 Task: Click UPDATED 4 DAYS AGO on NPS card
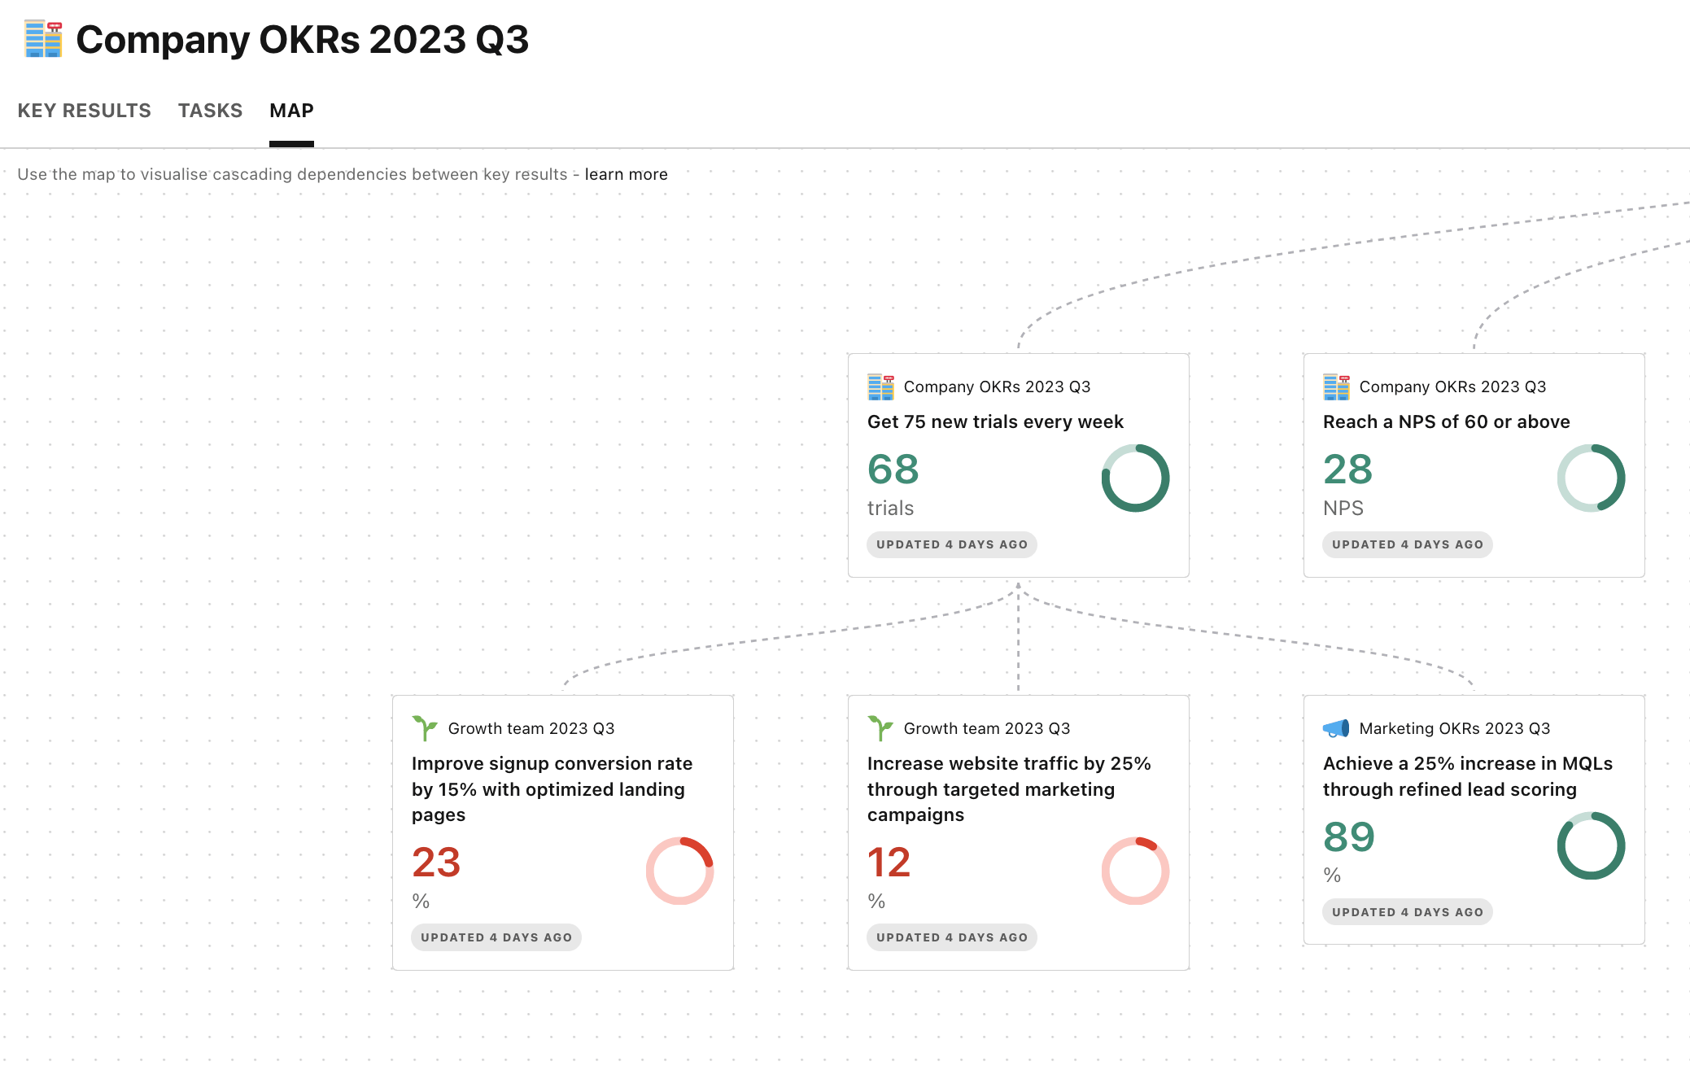pos(1408,544)
